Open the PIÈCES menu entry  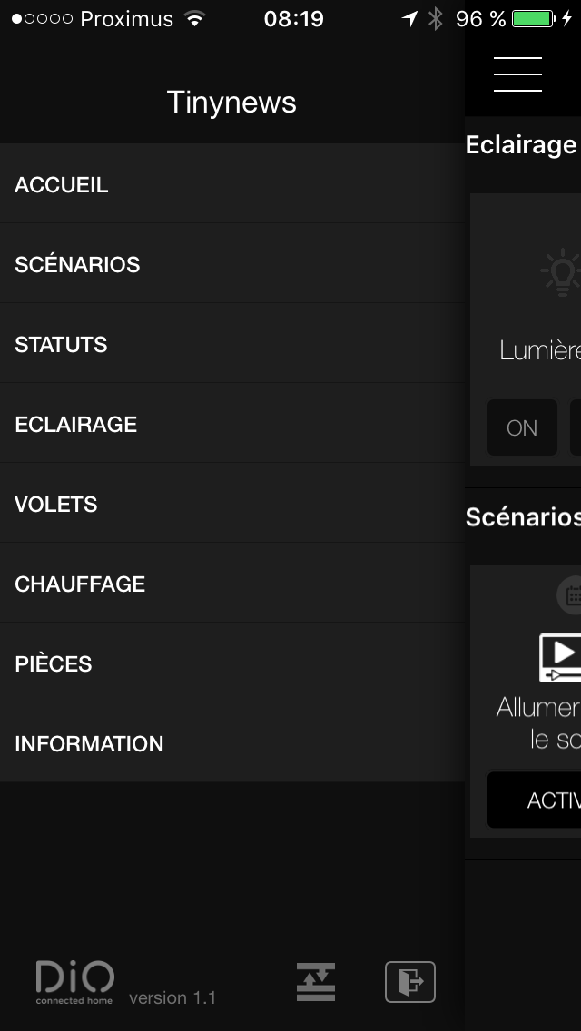click(231, 663)
